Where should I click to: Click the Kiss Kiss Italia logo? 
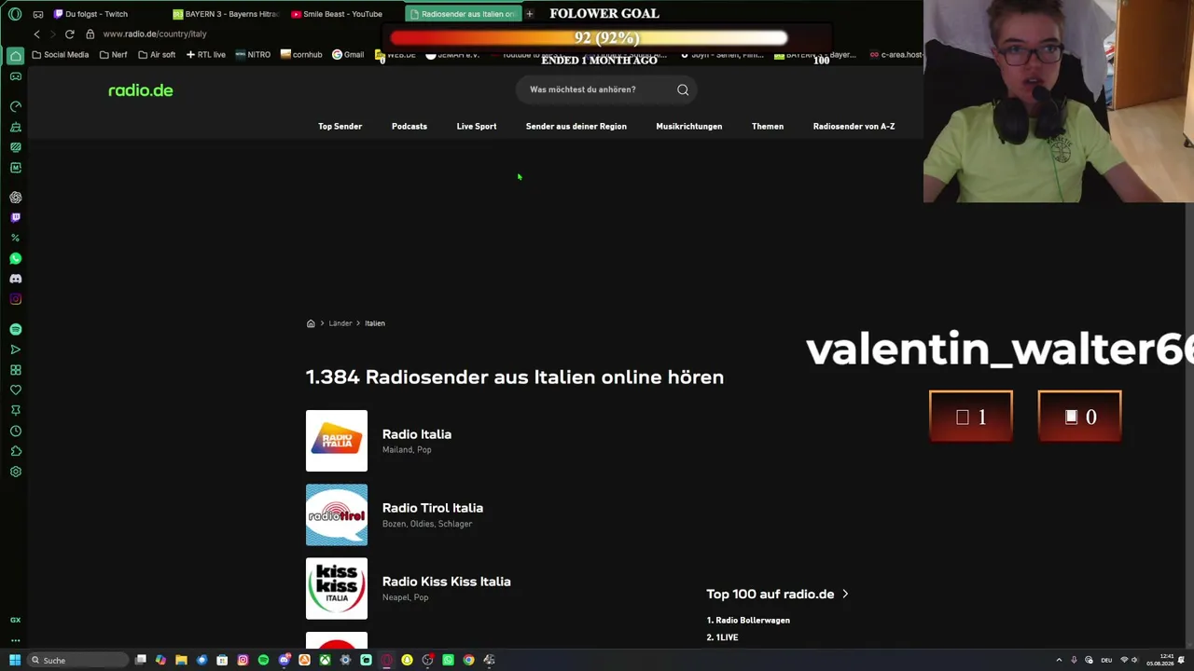pos(337,588)
